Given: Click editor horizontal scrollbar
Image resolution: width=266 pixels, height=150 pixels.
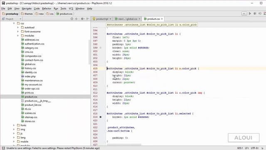Looking at the screenshot, I should tap(124, 145).
